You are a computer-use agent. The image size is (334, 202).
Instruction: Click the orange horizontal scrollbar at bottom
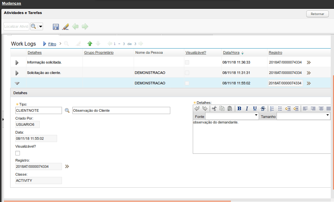(117, 201)
